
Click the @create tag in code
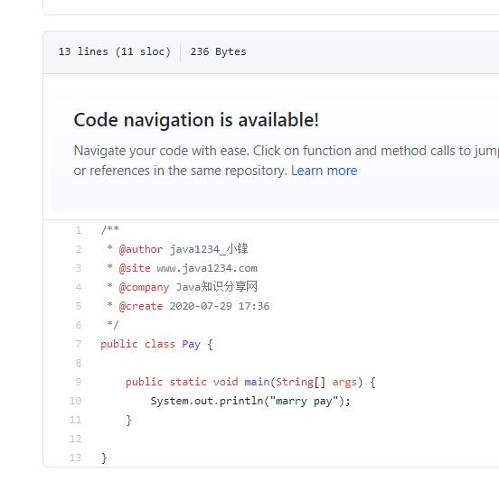(x=141, y=306)
